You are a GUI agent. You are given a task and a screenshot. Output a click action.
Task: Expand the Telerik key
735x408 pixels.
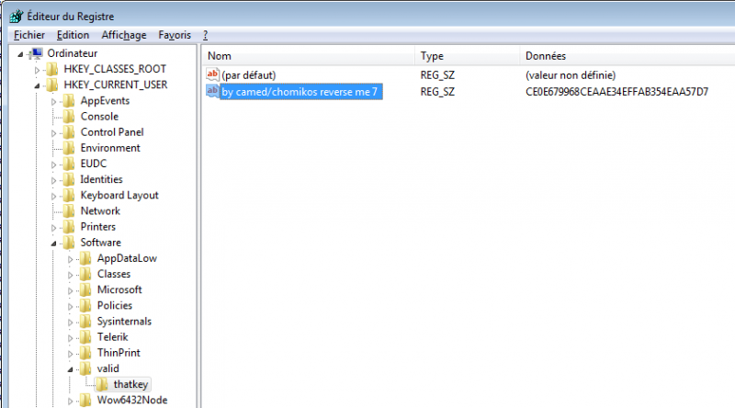71,338
